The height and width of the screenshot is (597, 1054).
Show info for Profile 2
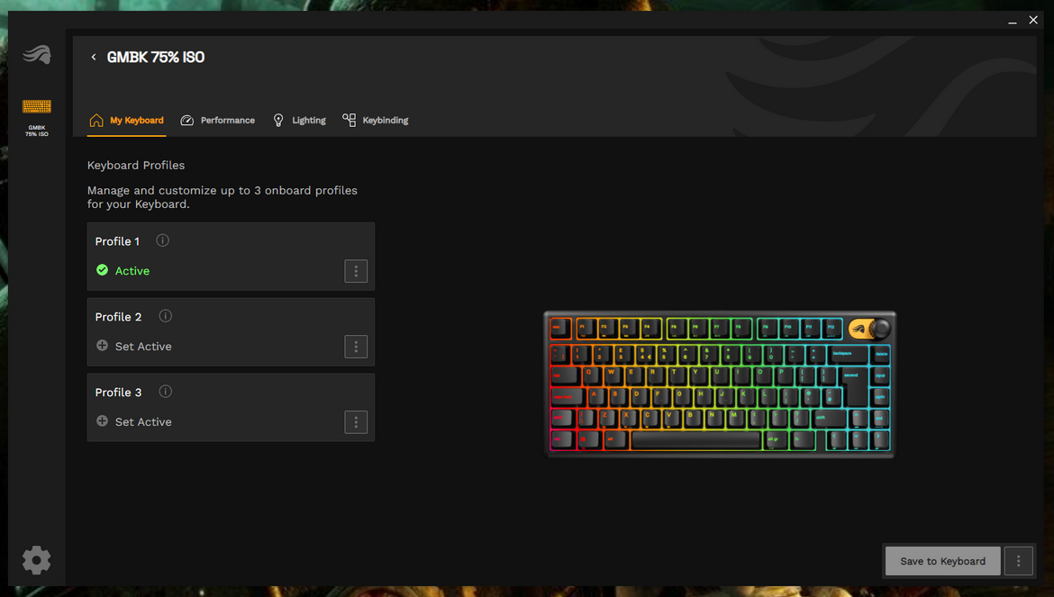pos(166,316)
